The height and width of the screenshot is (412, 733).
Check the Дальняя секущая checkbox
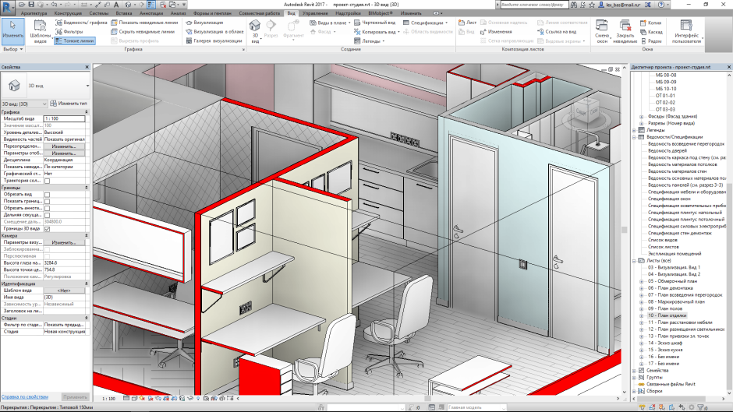click(x=47, y=215)
